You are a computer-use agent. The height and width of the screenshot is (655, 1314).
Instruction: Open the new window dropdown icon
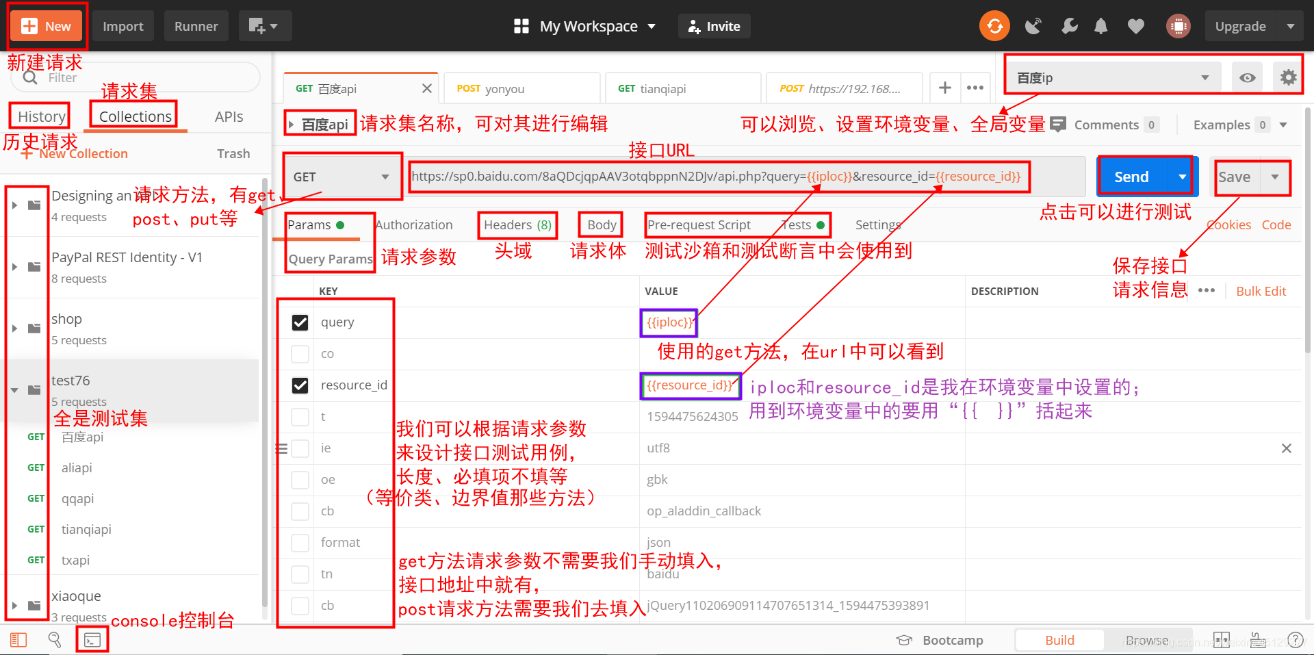point(265,26)
